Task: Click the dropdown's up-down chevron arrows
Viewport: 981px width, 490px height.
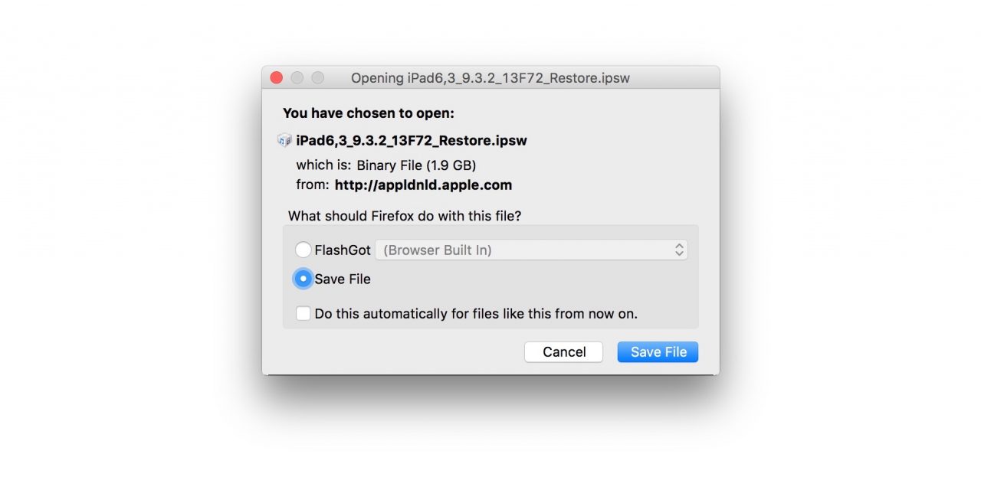Action: pyautogui.click(x=679, y=250)
